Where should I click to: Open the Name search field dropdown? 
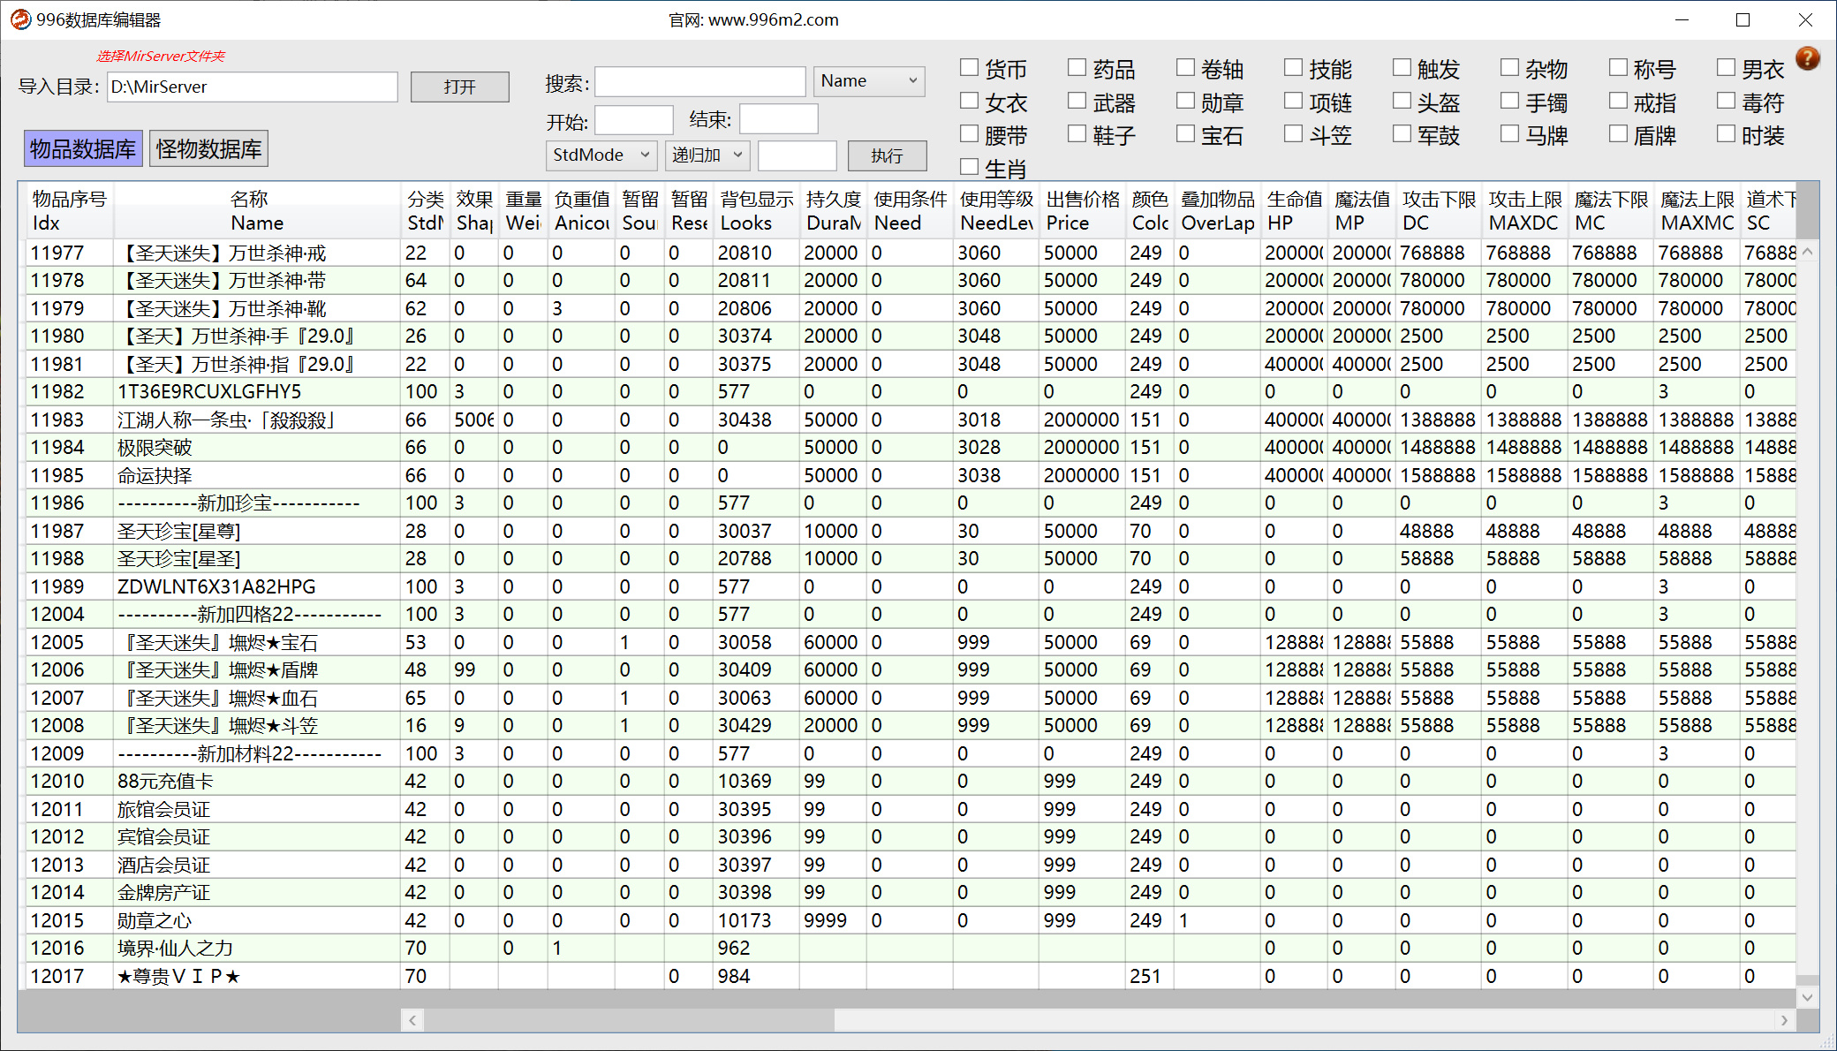click(x=869, y=81)
